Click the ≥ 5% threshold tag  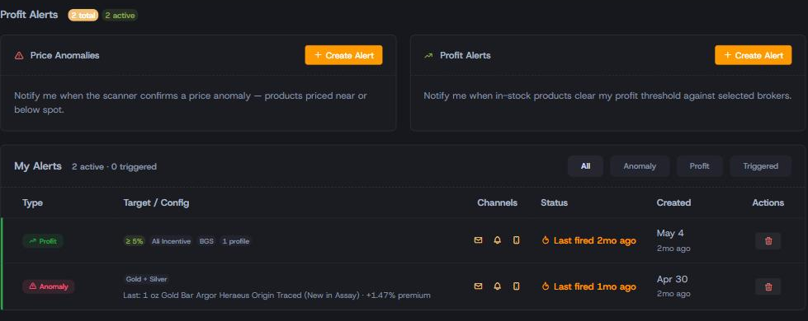click(x=134, y=241)
